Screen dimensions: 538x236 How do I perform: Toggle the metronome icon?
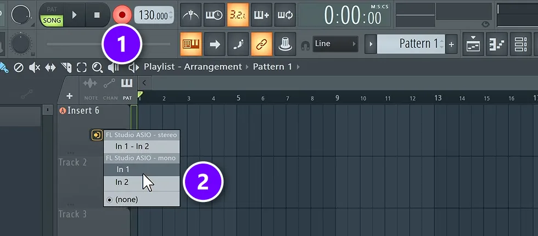pos(190,15)
